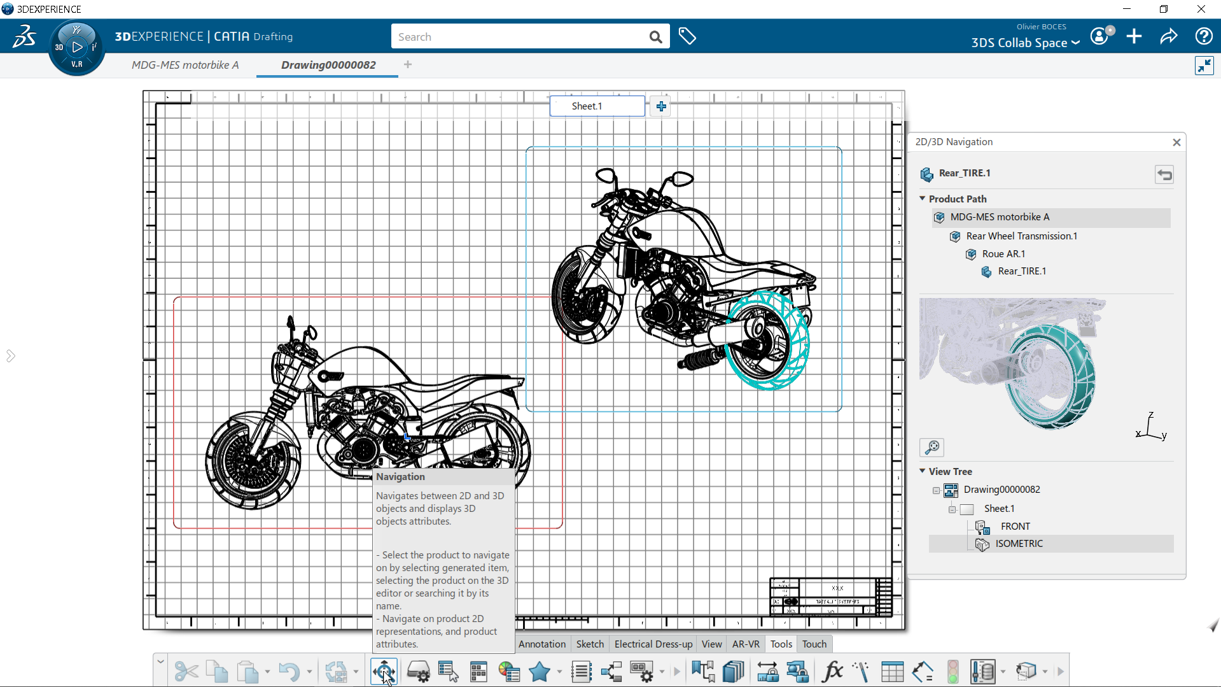1221x687 pixels.
Task: Select ISOMETRIC in the View Tree
Action: pyautogui.click(x=1019, y=543)
